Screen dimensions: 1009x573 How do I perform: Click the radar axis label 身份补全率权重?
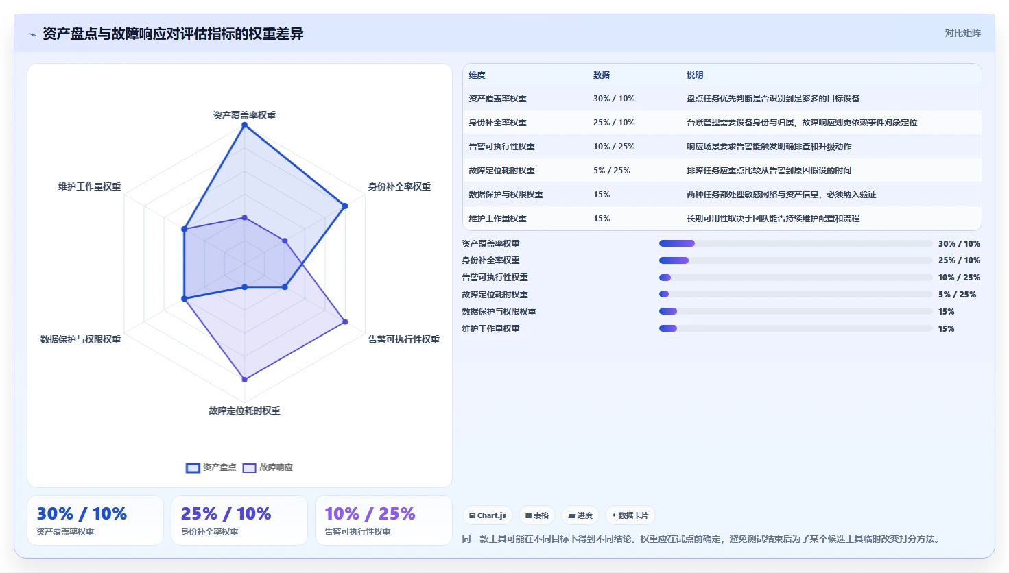(x=399, y=186)
